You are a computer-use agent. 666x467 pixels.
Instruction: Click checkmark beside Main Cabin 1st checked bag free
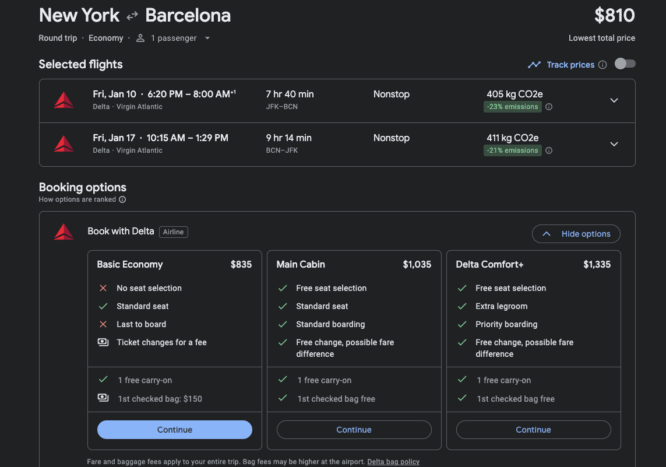[283, 398]
